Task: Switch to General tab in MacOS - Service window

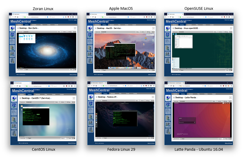Action: tap(97, 25)
